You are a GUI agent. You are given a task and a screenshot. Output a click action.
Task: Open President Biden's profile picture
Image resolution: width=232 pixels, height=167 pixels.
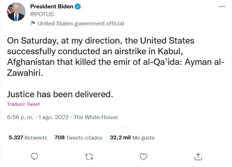pyautogui.click(x=16, y=12)
